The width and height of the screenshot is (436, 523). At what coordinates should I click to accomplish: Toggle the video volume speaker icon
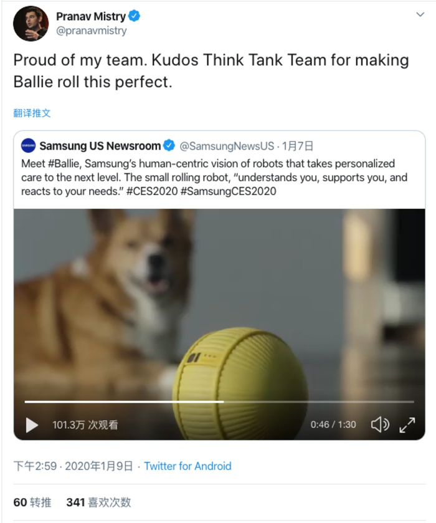[380, 425]
